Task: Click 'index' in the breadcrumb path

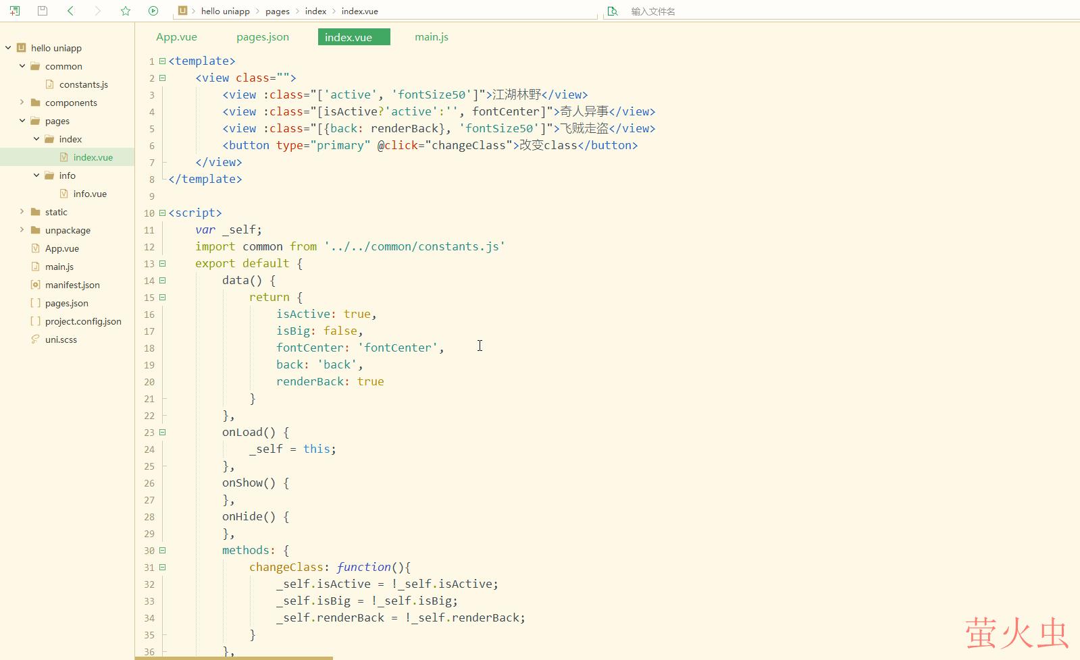Action: click(x=315, y=11)
